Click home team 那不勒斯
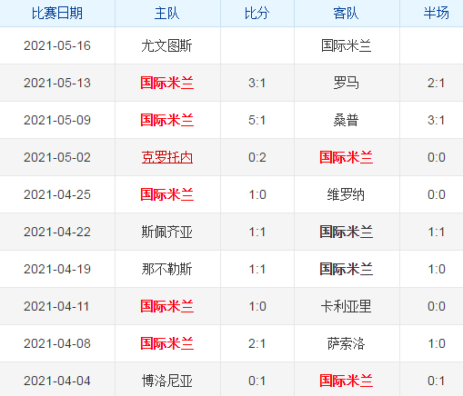This screenshot has height=396, width=463. point(166,269)
